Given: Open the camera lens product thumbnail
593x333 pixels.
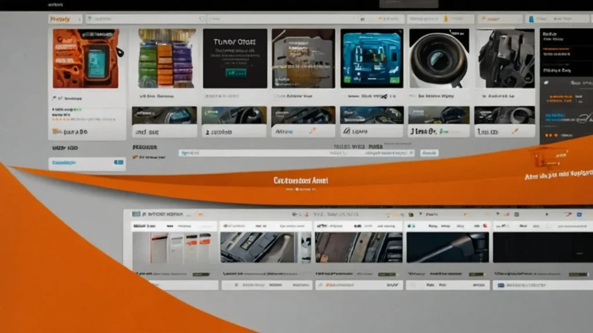Looking at the screenshot, I should (438, 58).
